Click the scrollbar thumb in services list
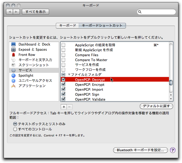Image resolution: width=182 pixels, height=163 pixels. [x=171, y=83]
